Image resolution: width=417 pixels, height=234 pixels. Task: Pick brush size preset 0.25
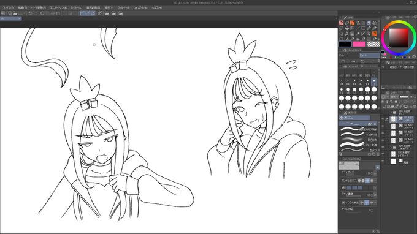(x=367, y=74)
